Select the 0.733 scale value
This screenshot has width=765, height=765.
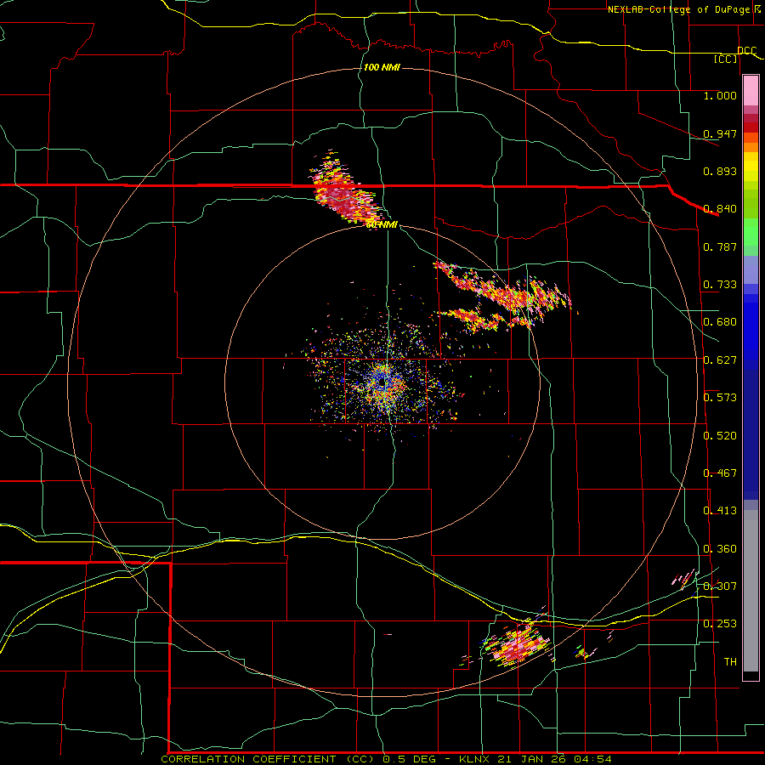tap(720, 285)
